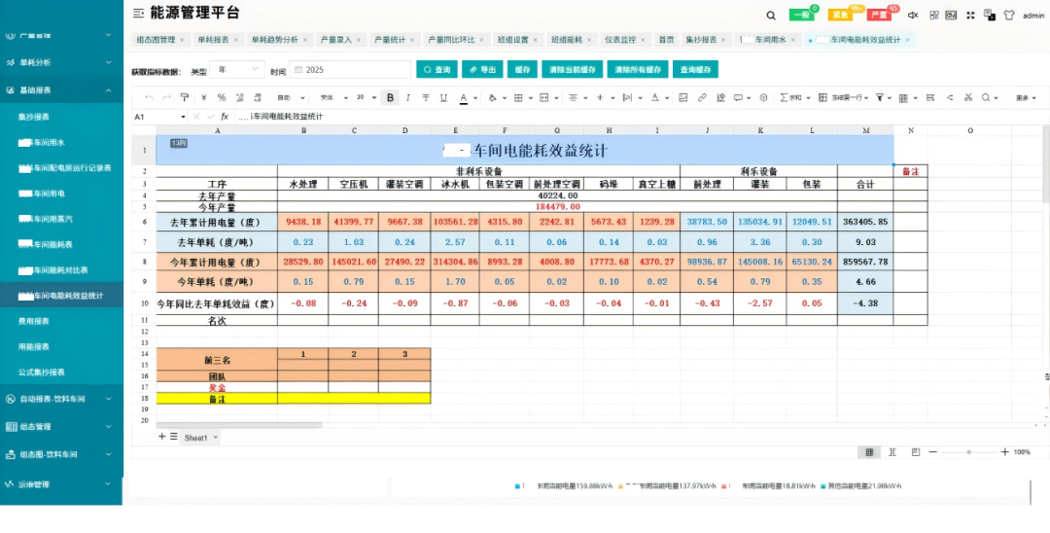Collapse the sidebar with the hamburger icon
Viewport: 1050px width, 533px height.
coord(138,14)
